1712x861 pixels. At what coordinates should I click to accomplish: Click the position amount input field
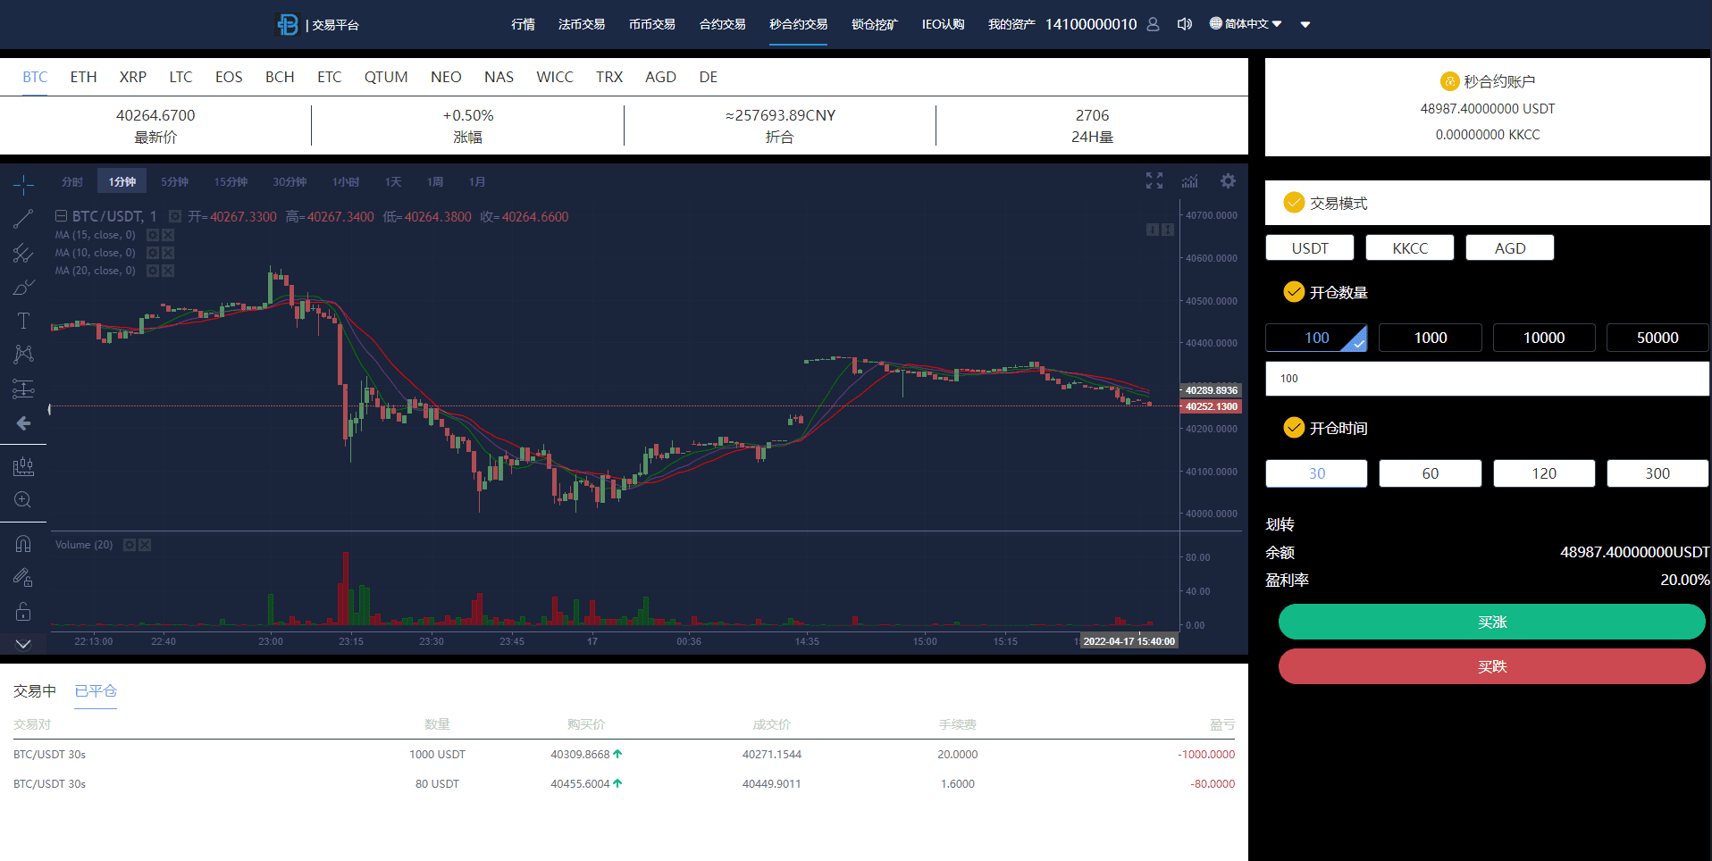(1487, 379)
